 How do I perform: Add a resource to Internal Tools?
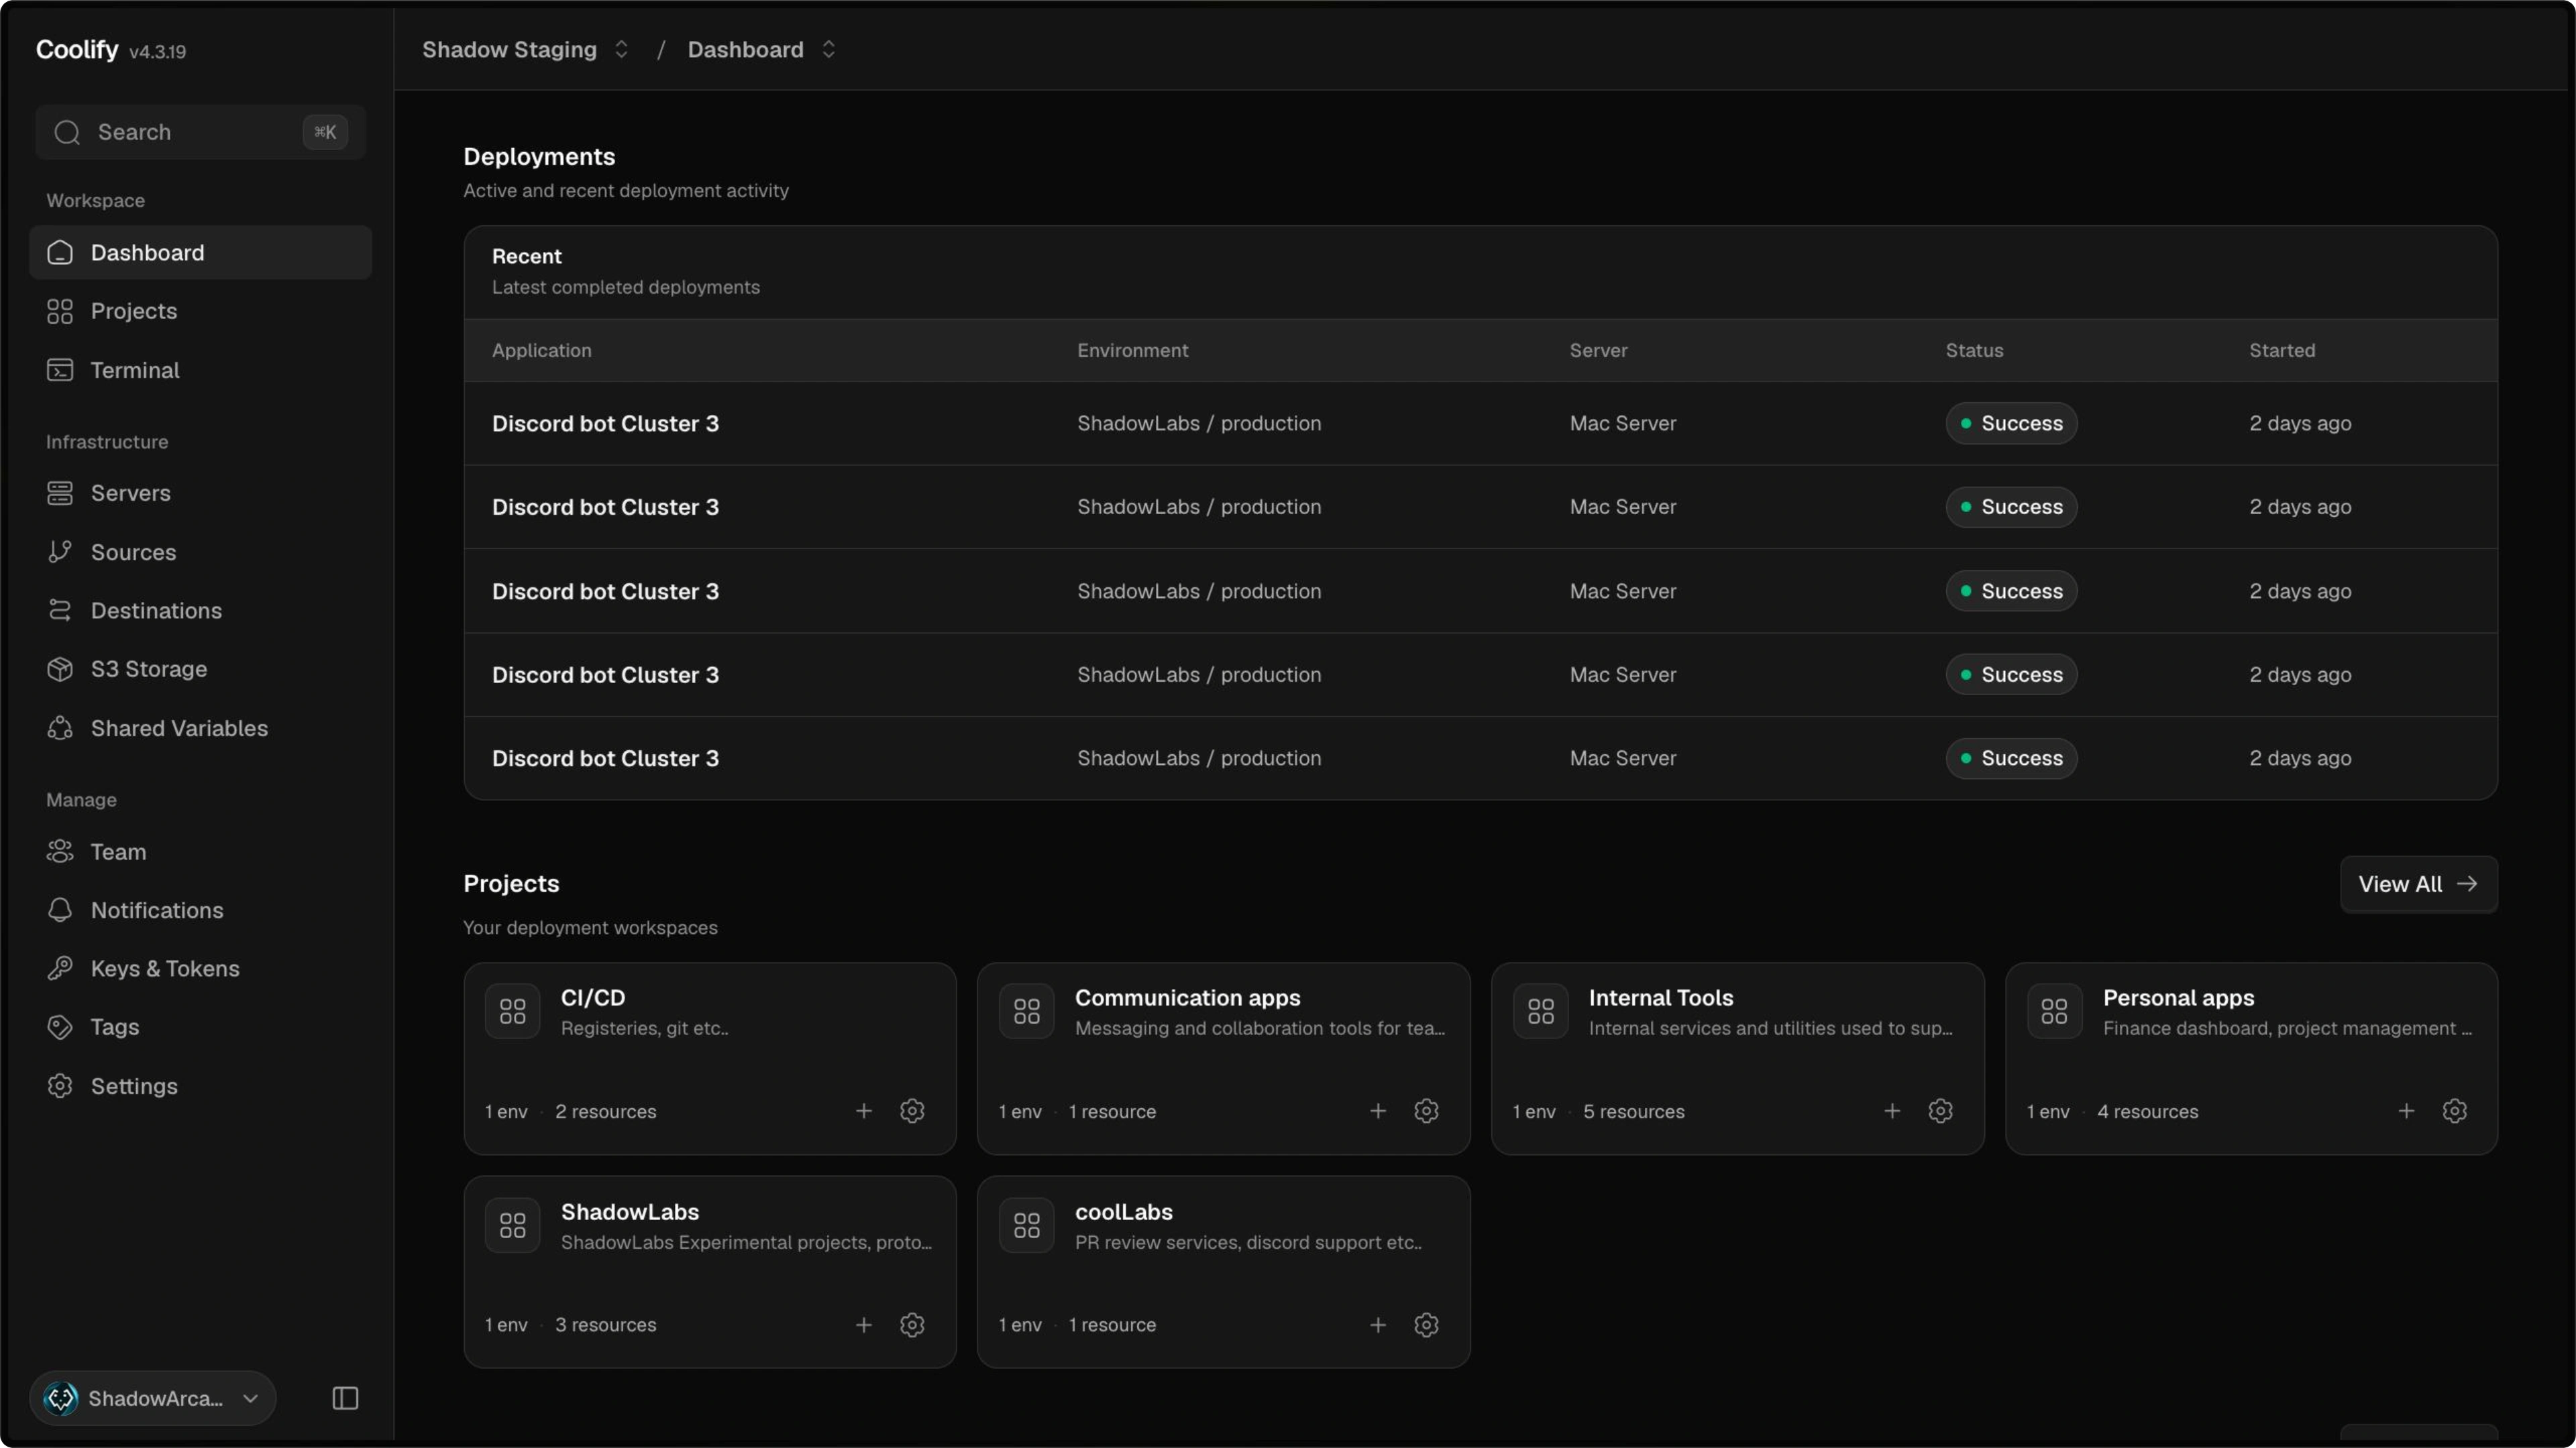point(1892,1111)
